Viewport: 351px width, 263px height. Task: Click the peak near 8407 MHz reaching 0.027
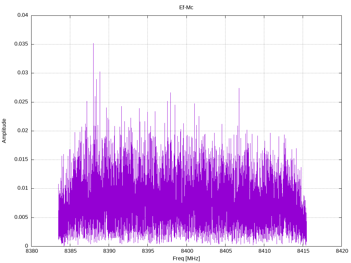click(x=239, y=89)
